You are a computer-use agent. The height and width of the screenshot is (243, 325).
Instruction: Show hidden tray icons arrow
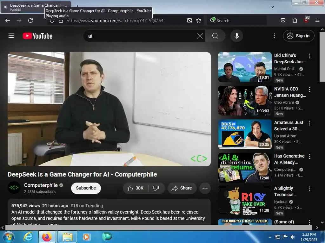coord(270,237)
